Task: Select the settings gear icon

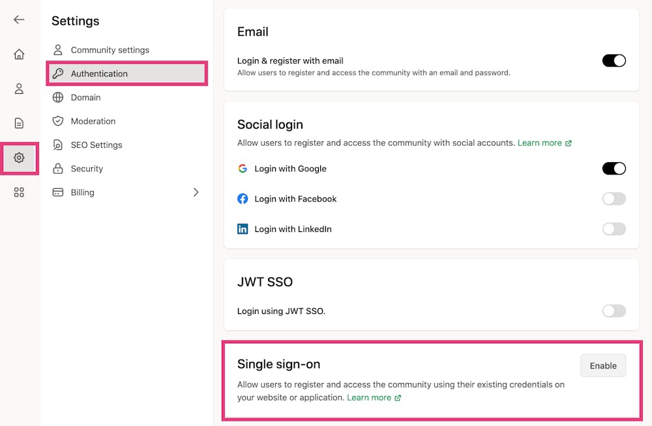Action: tap(19, 158)
